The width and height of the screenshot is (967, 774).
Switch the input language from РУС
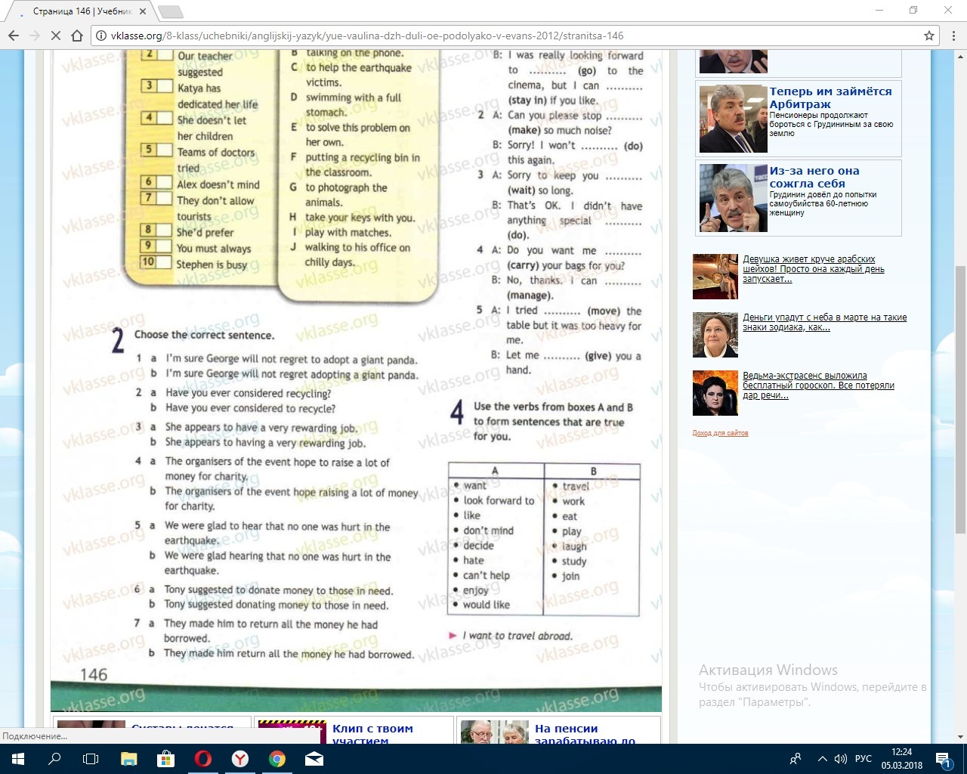click(863, 759)
